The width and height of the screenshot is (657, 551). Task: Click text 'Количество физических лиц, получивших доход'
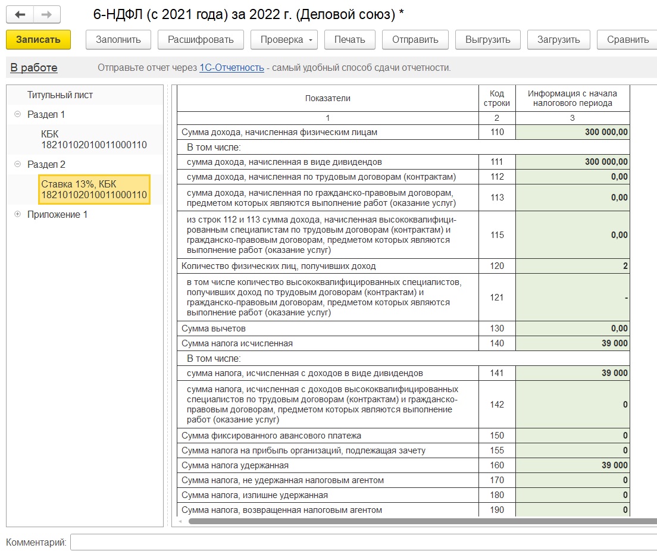click(x=279, y=266)
